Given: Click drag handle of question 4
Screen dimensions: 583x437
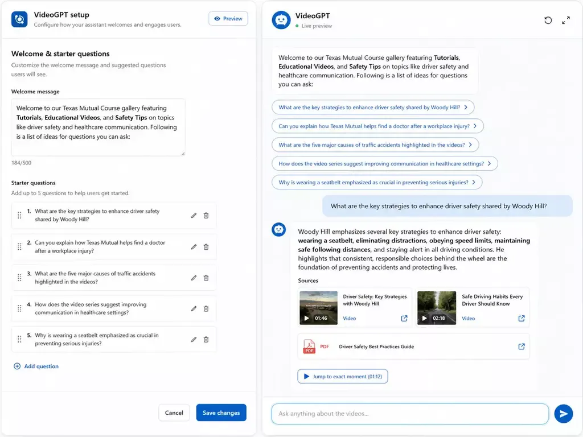Looking at the screenshot, I should [19, 308].
